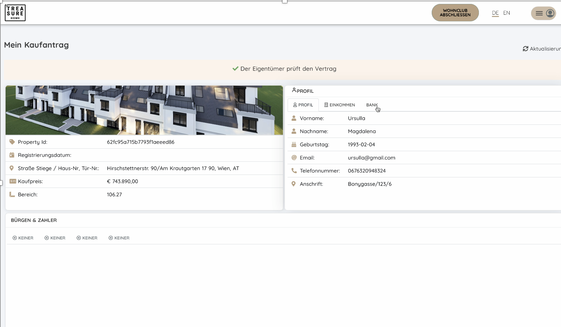
Task: Select the fourth KEINER tab
Action: [119, 238]
